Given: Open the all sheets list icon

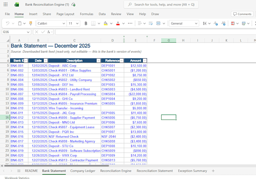Looking at the screenshot, I should coord(19,171).
